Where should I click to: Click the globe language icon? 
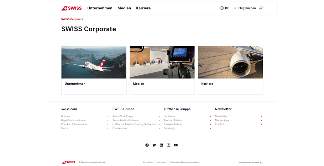click(x=222, y=8)
